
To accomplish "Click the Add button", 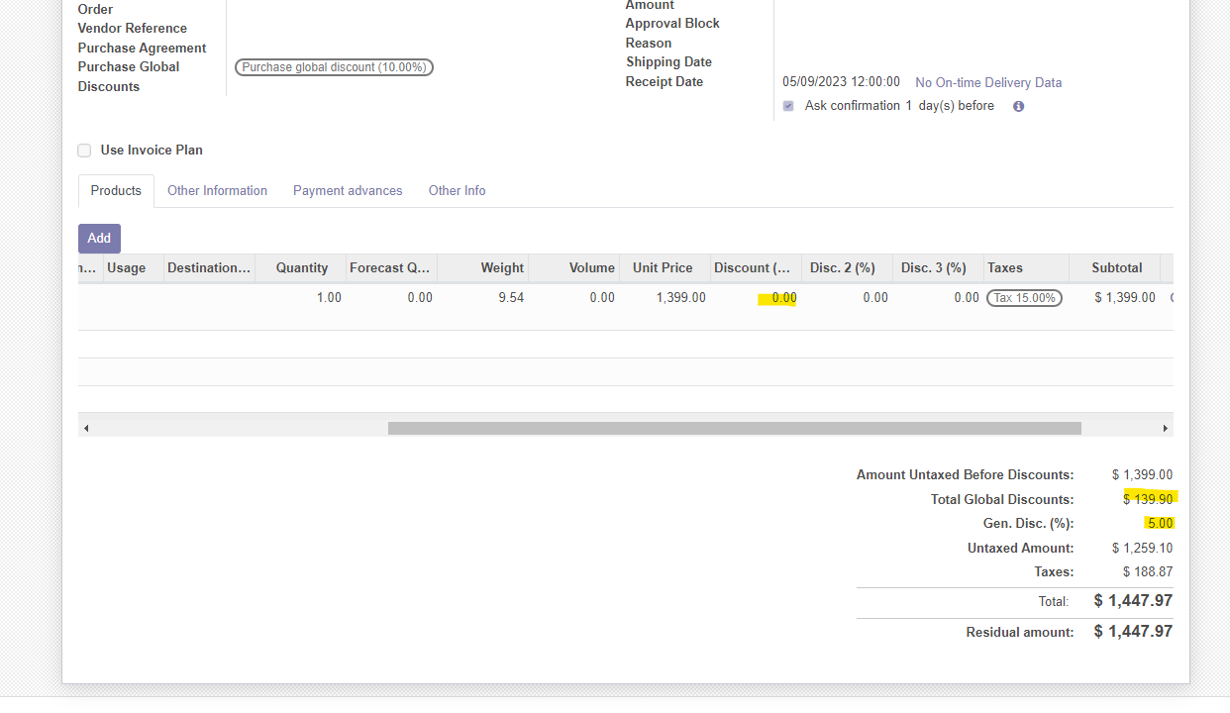I will click(99, 238).
